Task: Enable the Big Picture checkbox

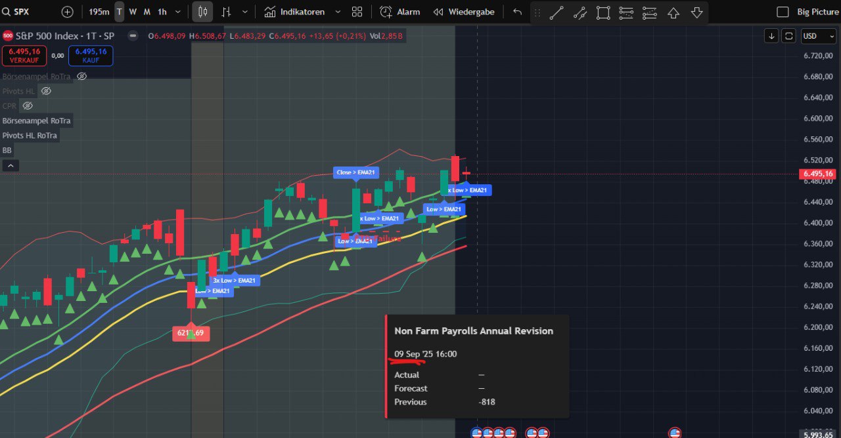Action: [x=783, y=12]
